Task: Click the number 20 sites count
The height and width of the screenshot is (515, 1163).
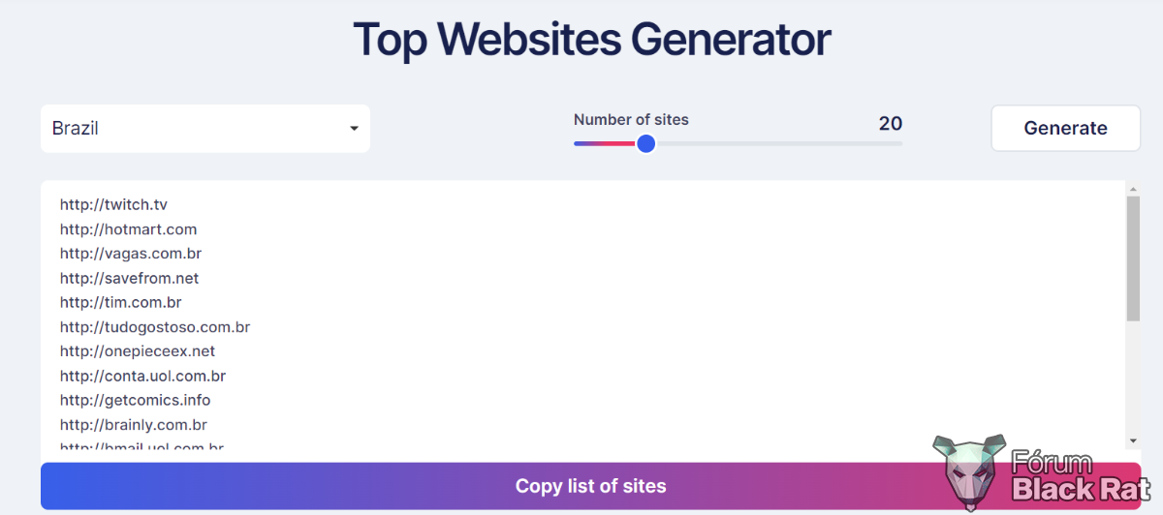Action: [x=890, y=123]
